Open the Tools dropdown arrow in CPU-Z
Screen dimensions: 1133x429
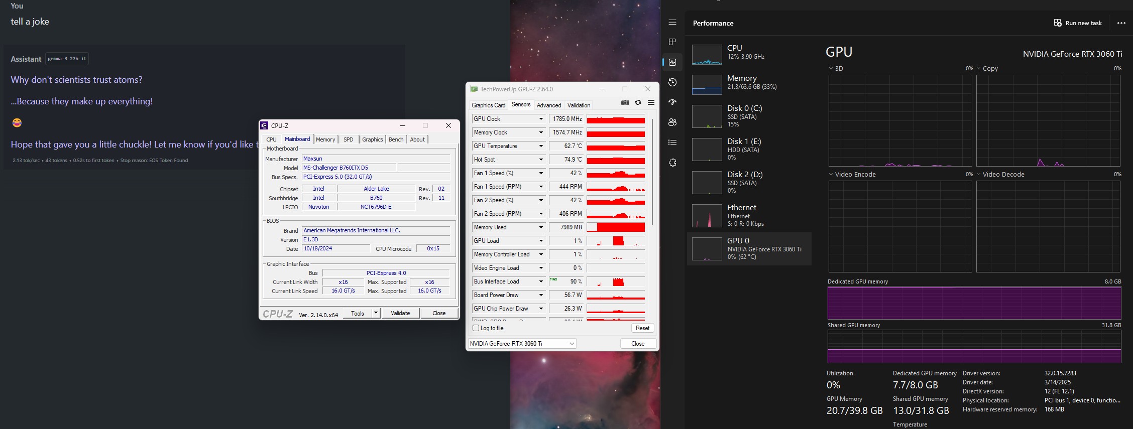tap(375, 313)
